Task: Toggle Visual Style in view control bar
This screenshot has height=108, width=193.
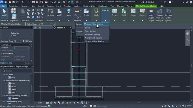Action: point(51,103)
